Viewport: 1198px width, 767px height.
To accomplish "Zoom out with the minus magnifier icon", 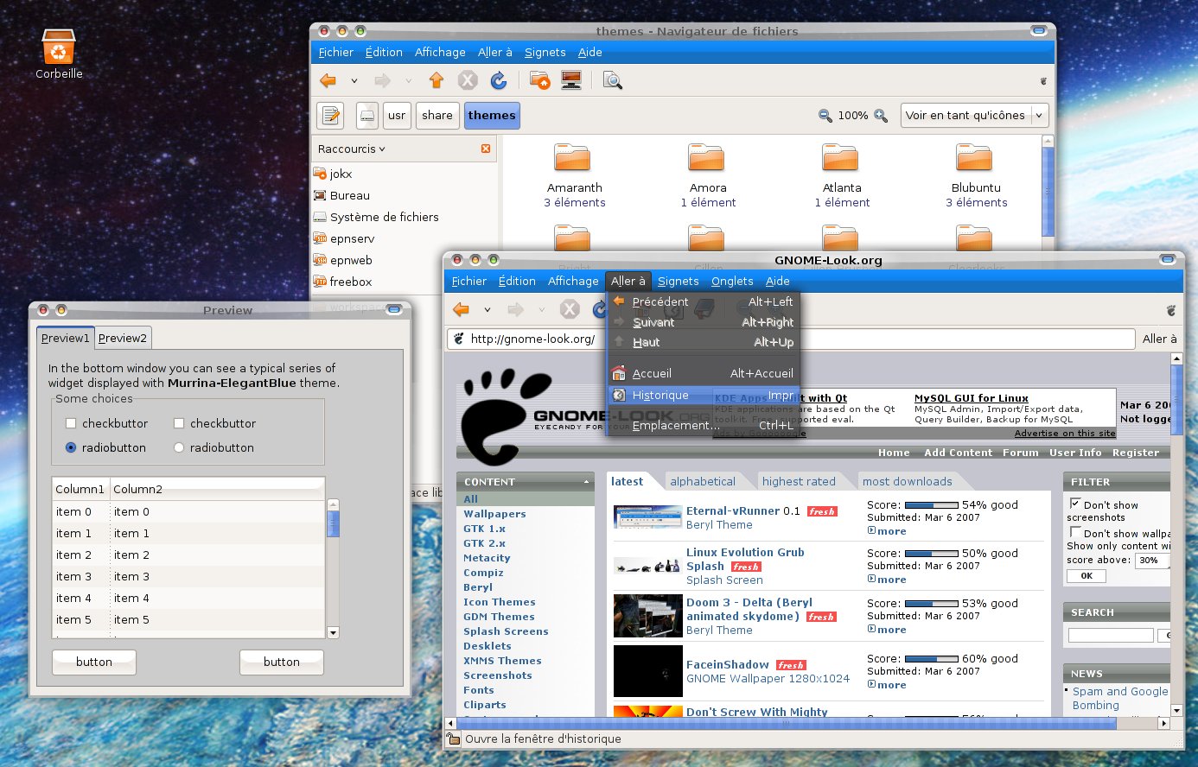I will pyautogui.click(x=825, y=116).
